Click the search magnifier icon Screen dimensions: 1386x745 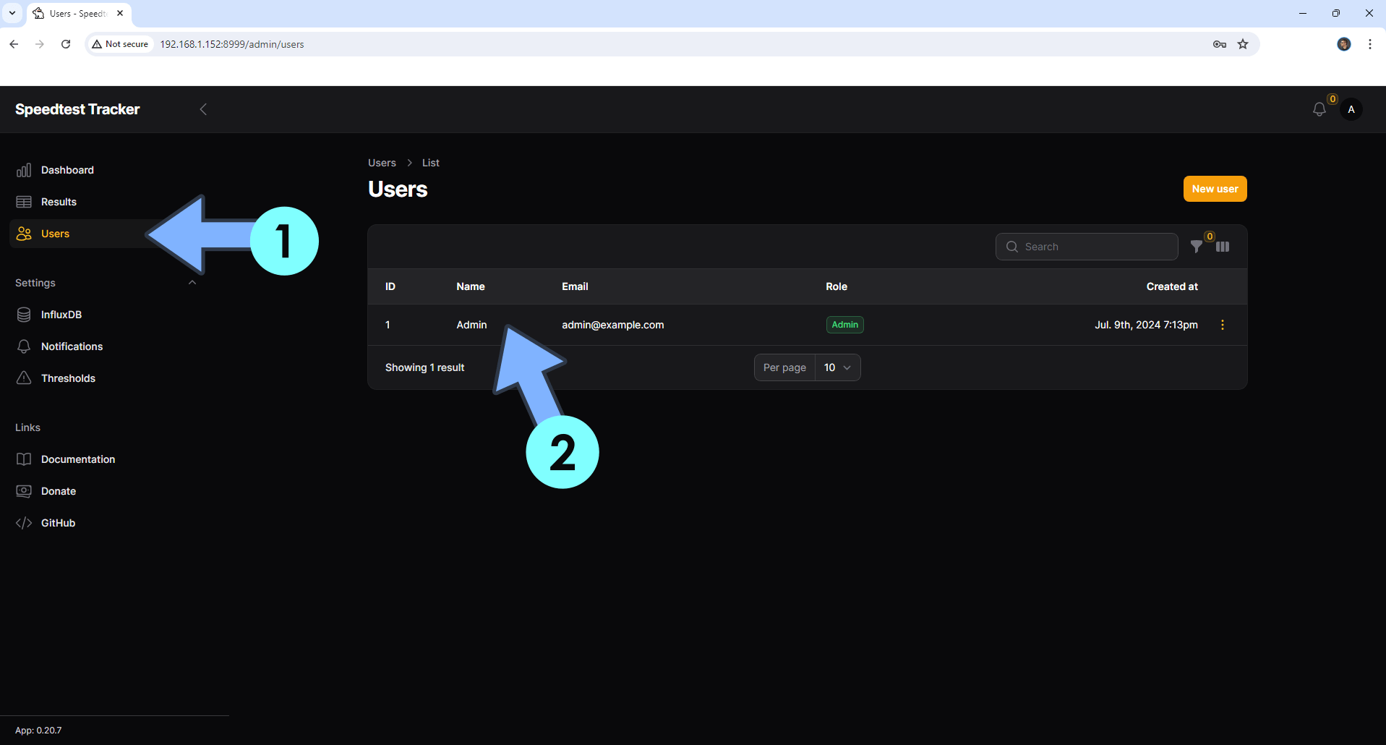(1012, 247)
